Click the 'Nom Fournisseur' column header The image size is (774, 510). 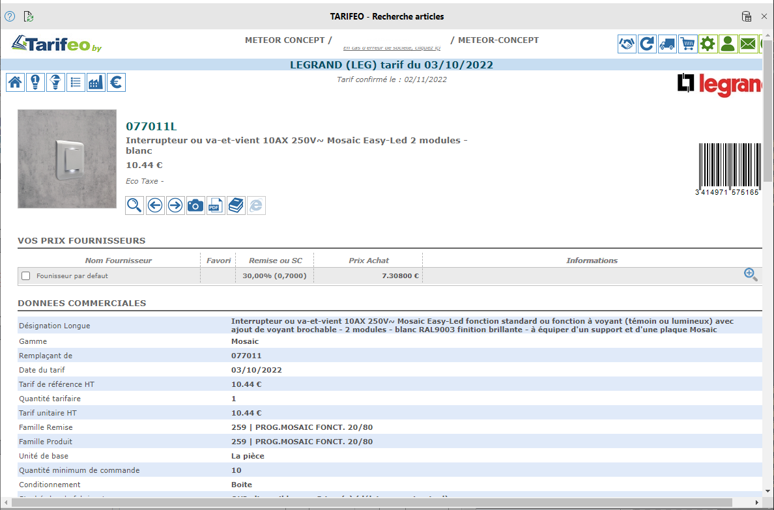(x=119, y=260)
